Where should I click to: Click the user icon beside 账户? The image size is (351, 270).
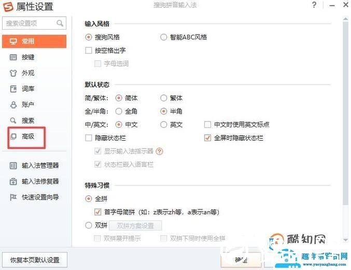[x=13, y=105]
